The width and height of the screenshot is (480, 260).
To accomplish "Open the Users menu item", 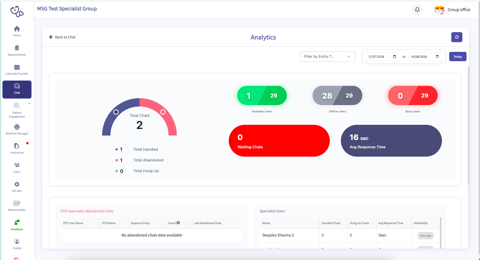I will 17,168.
